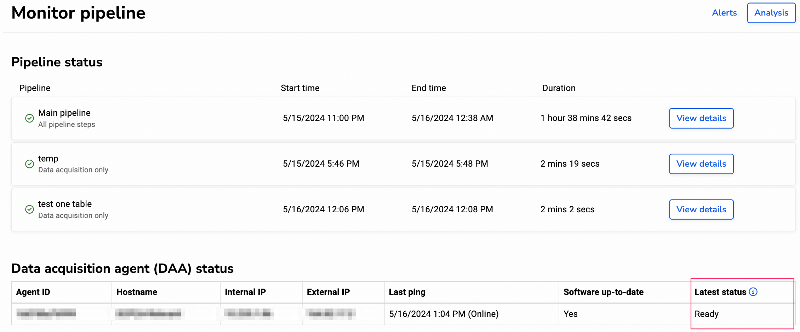800x332 pixels.
Task: Click the Duration column header
Action: point(559,88)
